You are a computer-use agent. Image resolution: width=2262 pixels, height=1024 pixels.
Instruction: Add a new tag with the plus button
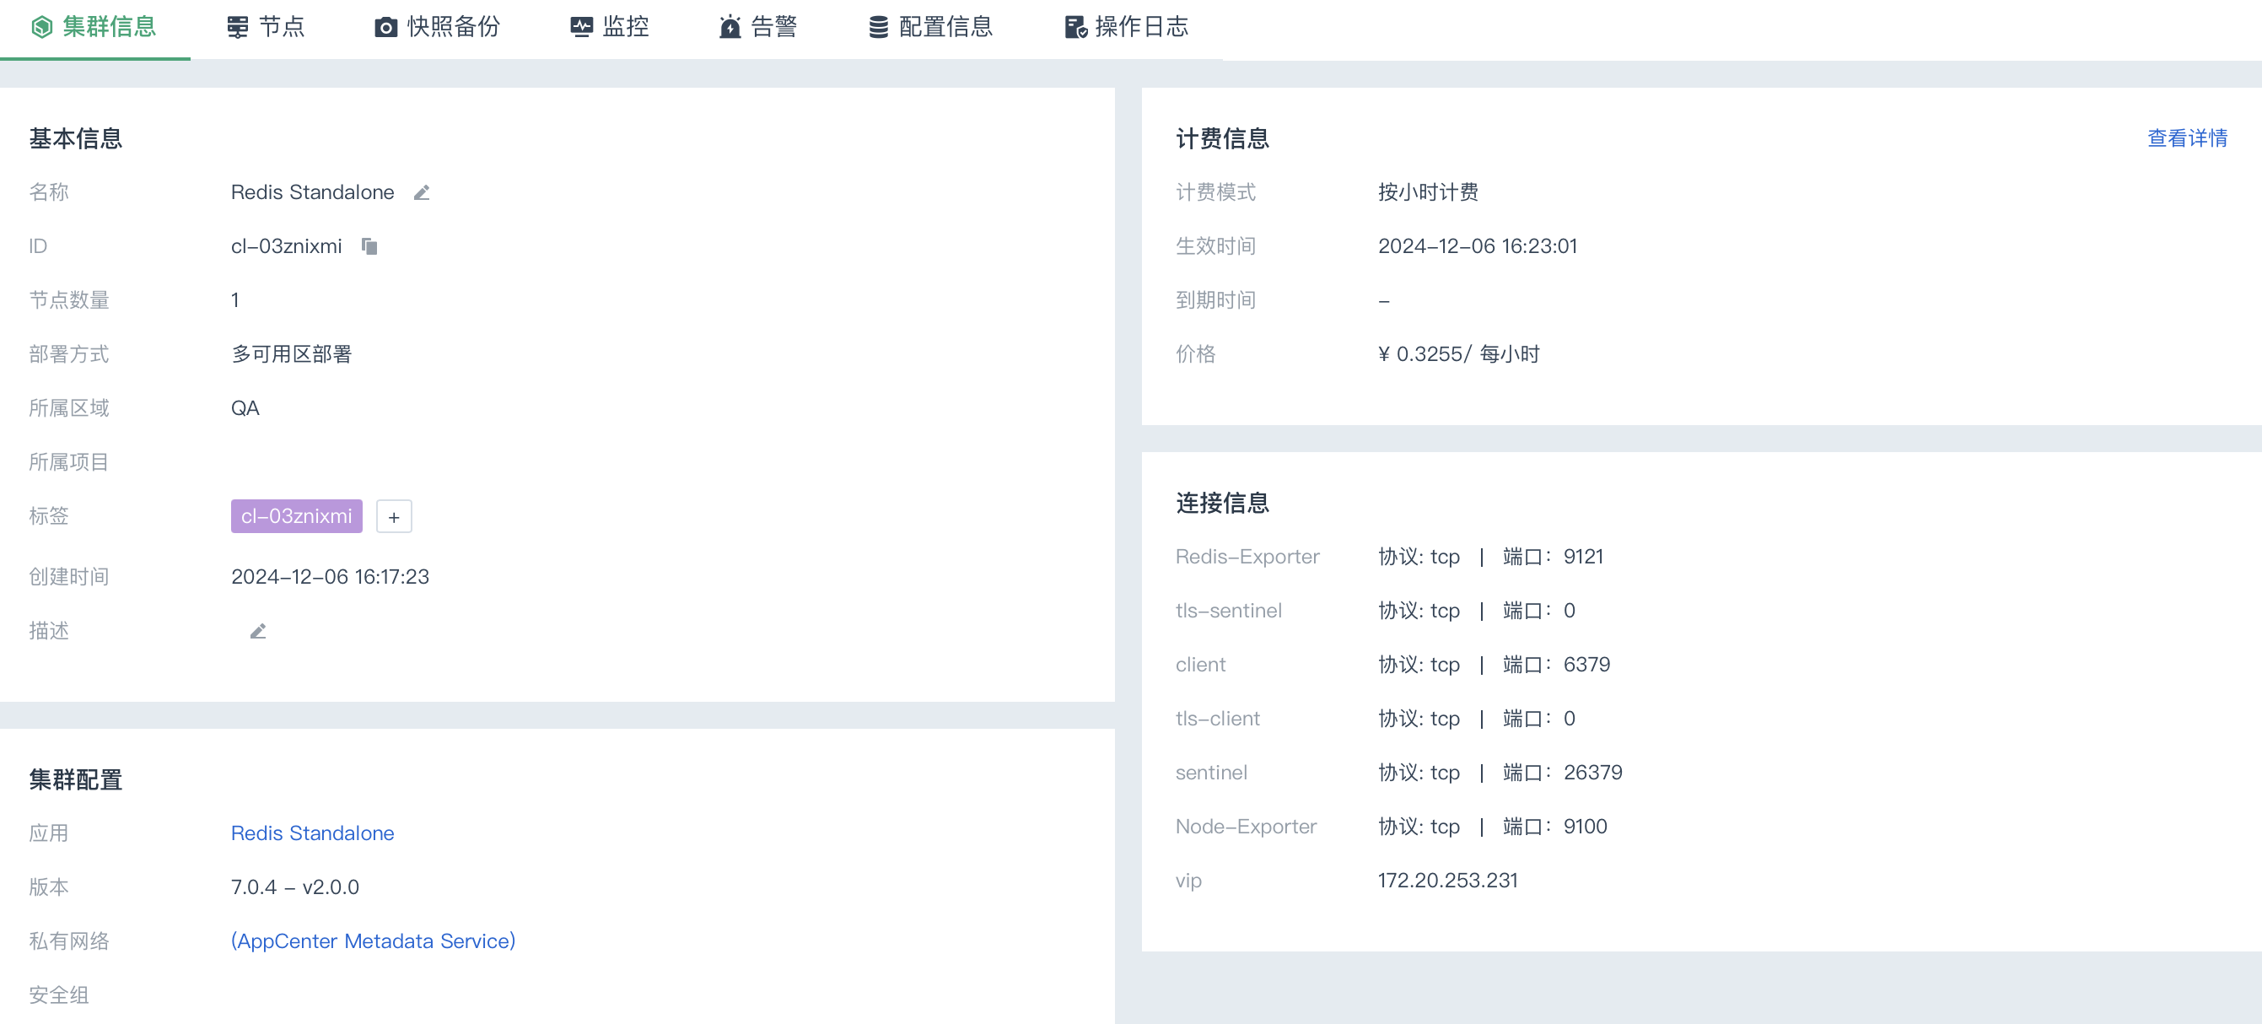coord(394,517)
